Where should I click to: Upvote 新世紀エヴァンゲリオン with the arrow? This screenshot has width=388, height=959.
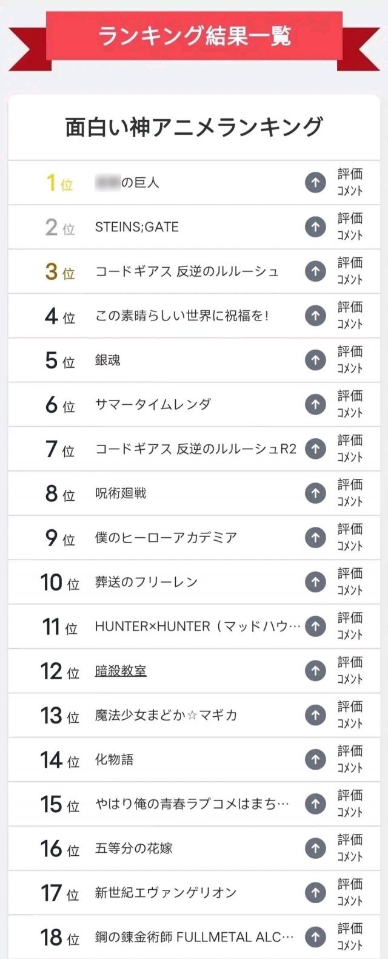pyautogui.click(x=315, y=892)
